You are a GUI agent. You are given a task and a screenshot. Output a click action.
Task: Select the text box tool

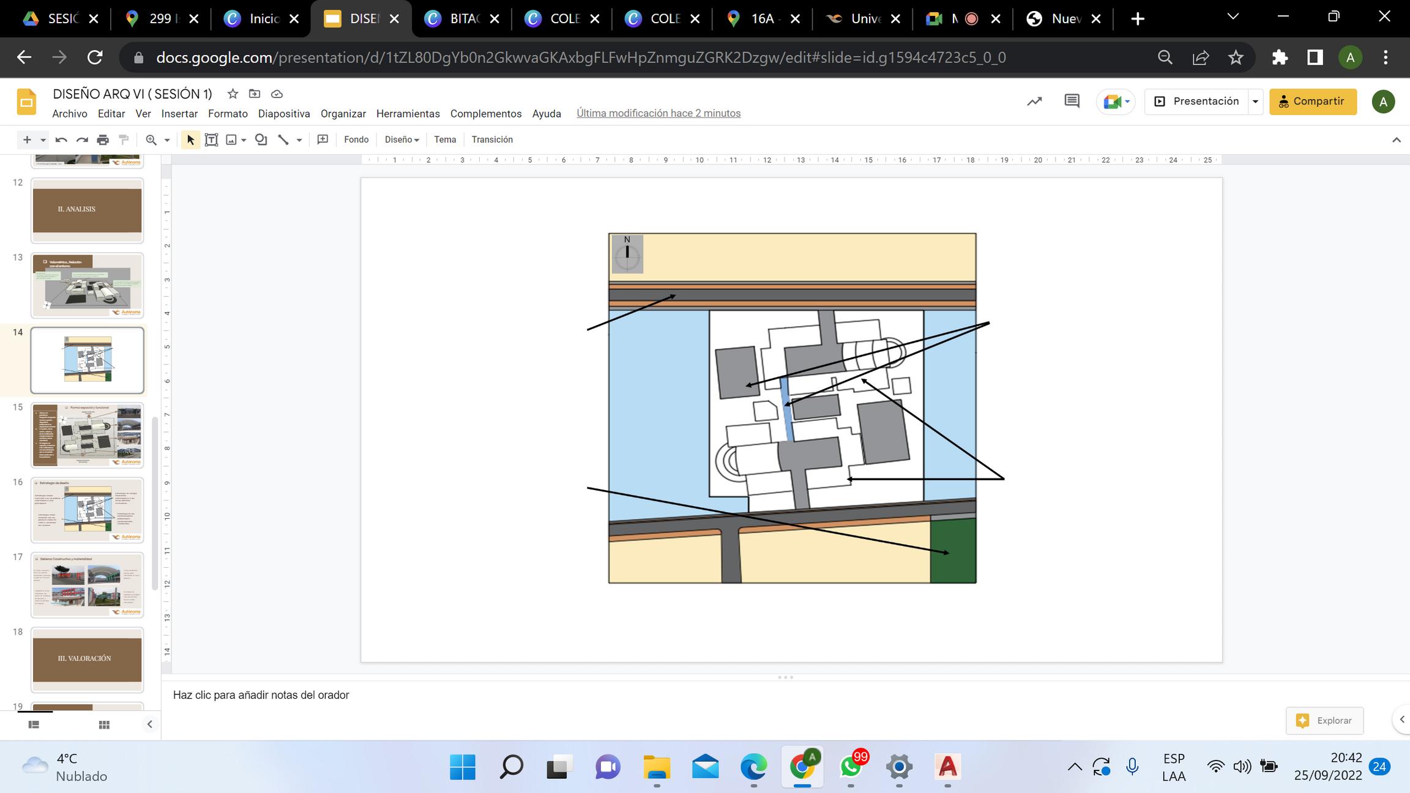(211, 140)
